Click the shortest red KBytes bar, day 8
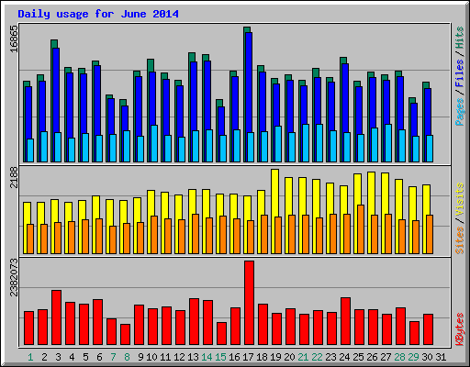The height and width of the screenshot is (367, 470). point(125,335)
